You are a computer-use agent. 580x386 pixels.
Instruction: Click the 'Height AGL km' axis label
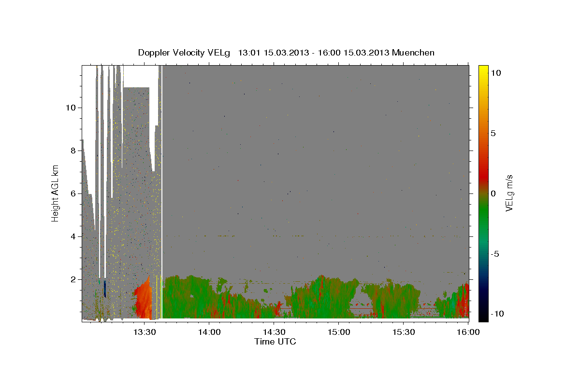tap(56, 193)
